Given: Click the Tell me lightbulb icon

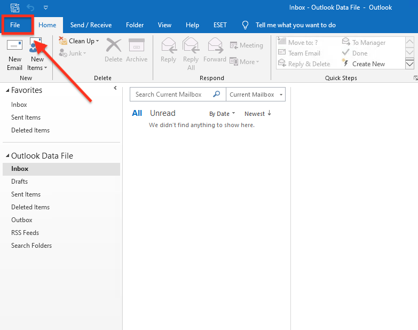Looking at the screenshot, I should 245,25.
